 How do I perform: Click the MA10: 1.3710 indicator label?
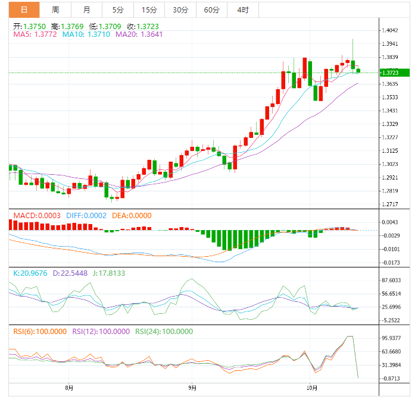point(86,34)
